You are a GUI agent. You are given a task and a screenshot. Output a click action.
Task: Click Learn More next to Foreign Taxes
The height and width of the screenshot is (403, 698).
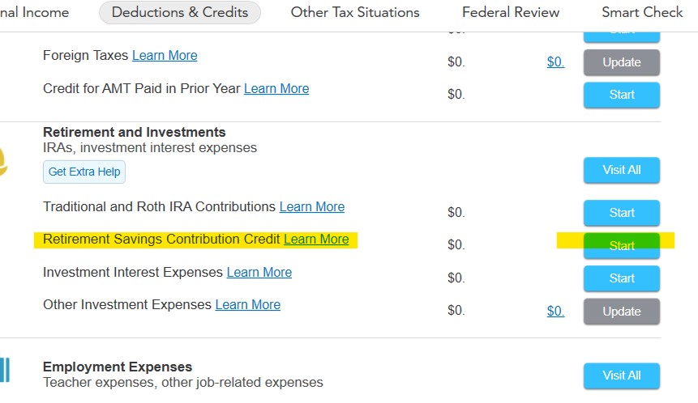165,56
